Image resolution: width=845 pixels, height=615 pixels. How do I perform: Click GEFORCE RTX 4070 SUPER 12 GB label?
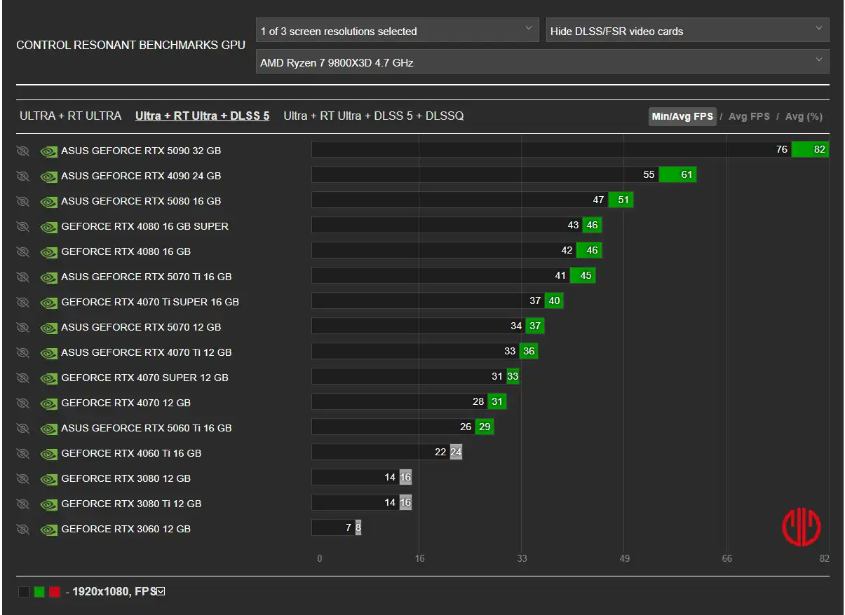click(145, 378)
